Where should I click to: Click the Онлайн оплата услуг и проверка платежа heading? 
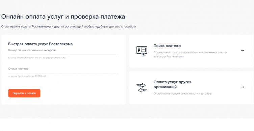click(x=63, y=17)
